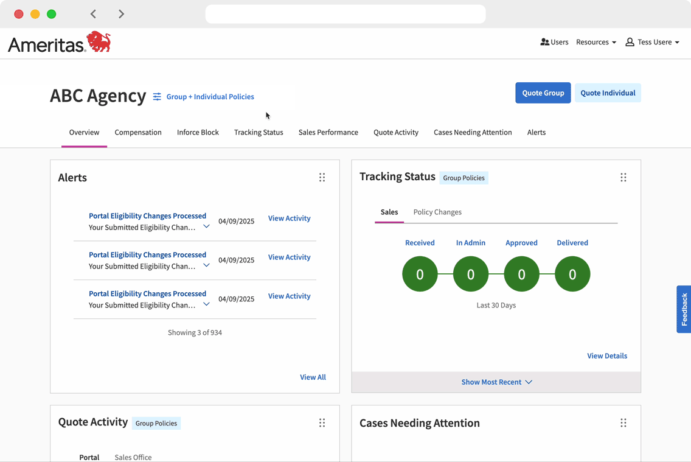Go forward using browser forward arrow
691x462 pixels.
tap(121, 14)
